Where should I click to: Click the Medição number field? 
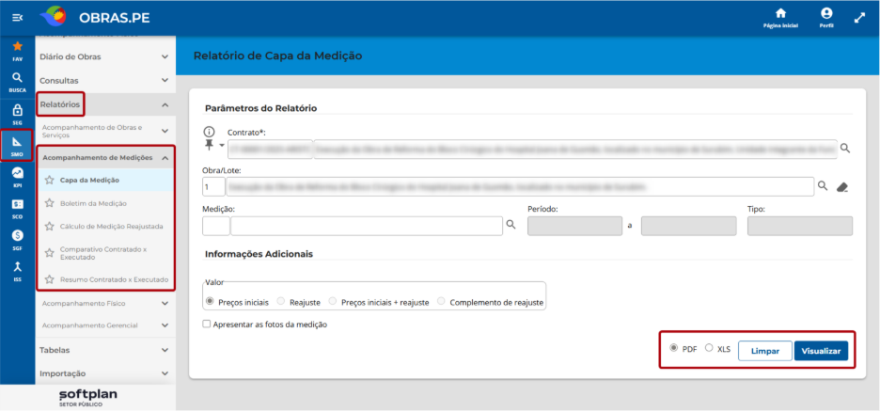pos(216,226)
